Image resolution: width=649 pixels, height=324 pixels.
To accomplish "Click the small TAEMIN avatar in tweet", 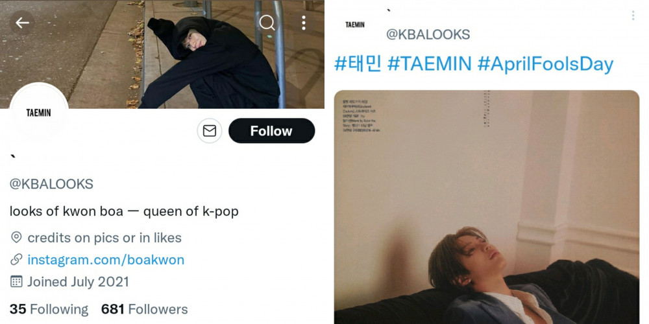I will tap(355, 25).
